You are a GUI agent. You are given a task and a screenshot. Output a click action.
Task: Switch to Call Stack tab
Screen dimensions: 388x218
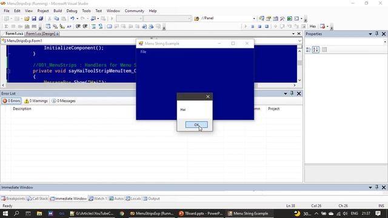(38, 199)
